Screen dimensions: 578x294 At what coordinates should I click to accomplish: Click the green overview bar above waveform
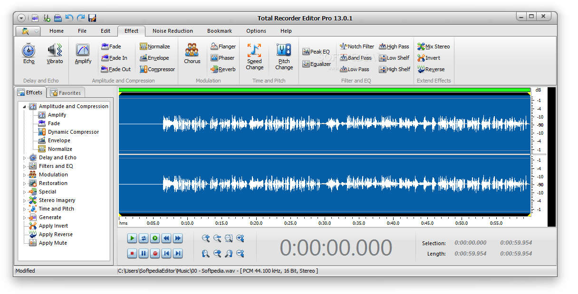tap(324, 90)
